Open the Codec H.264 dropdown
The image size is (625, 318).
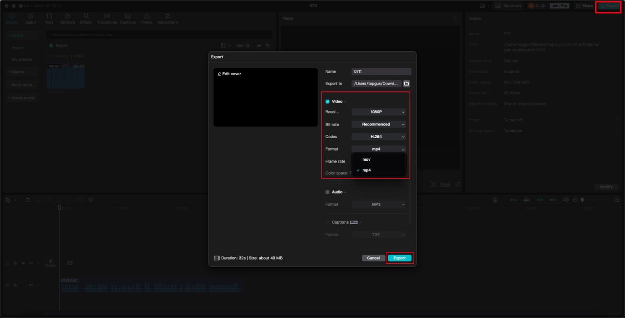point(379,136)
